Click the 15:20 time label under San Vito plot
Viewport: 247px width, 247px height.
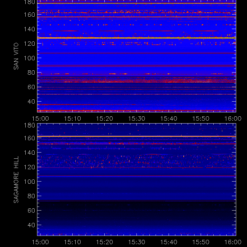point(105,119)
